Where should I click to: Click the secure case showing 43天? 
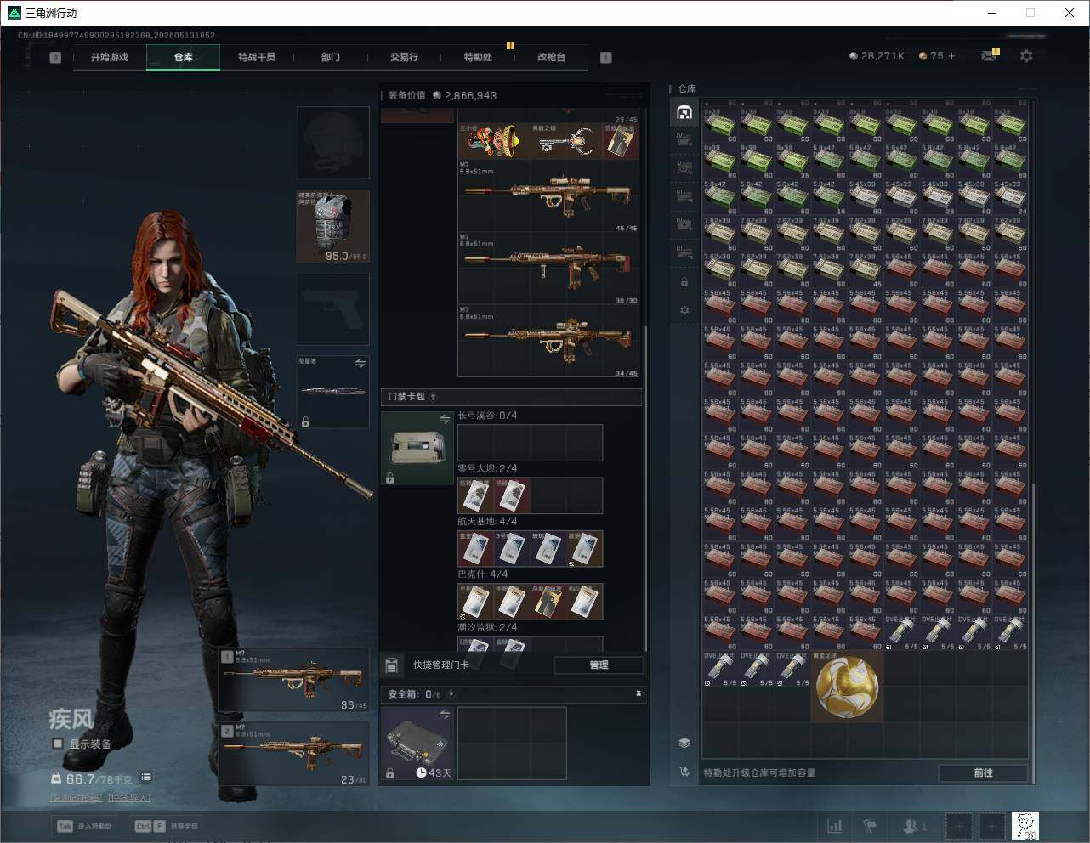[x=417, y=744]
